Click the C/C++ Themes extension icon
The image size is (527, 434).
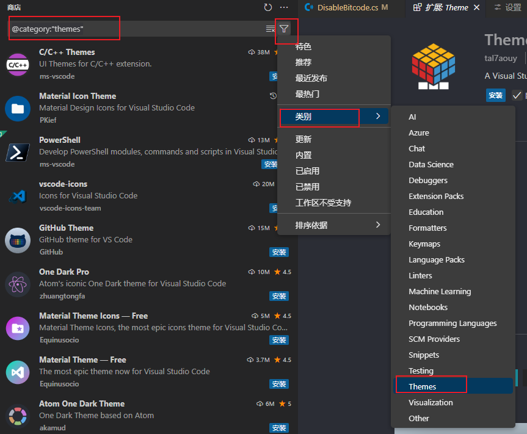(x=18, y=65)
